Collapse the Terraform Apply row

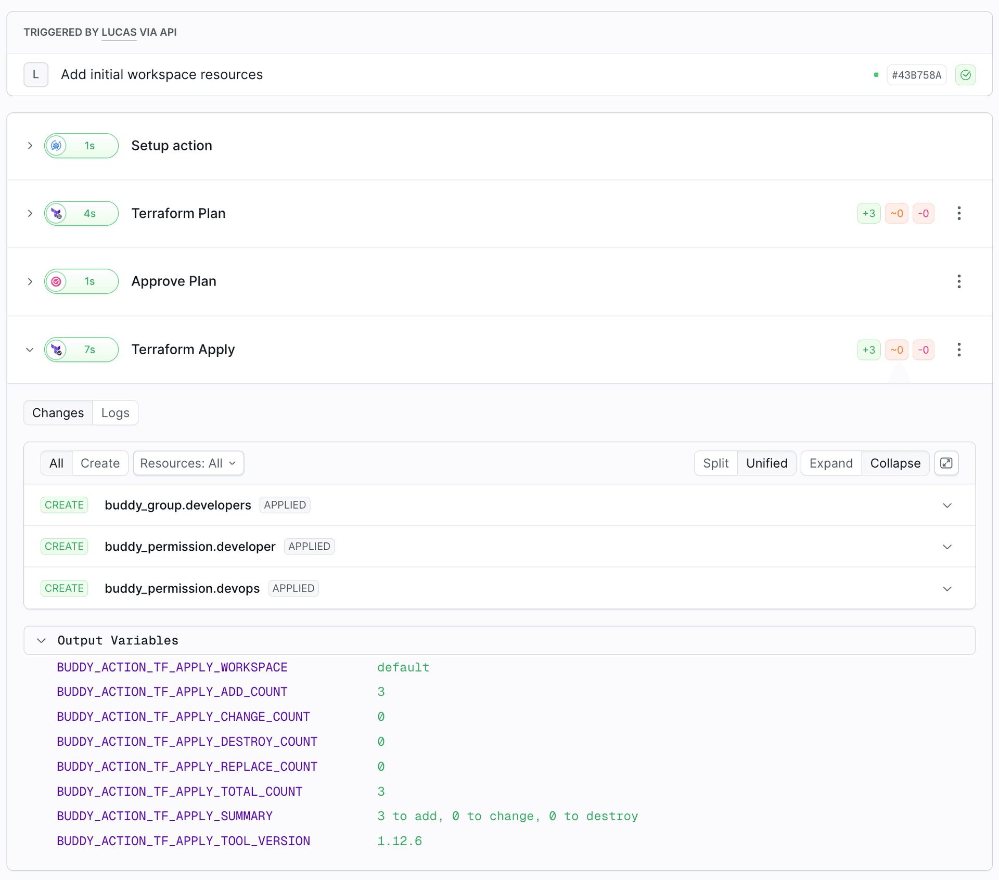point(30,350)
